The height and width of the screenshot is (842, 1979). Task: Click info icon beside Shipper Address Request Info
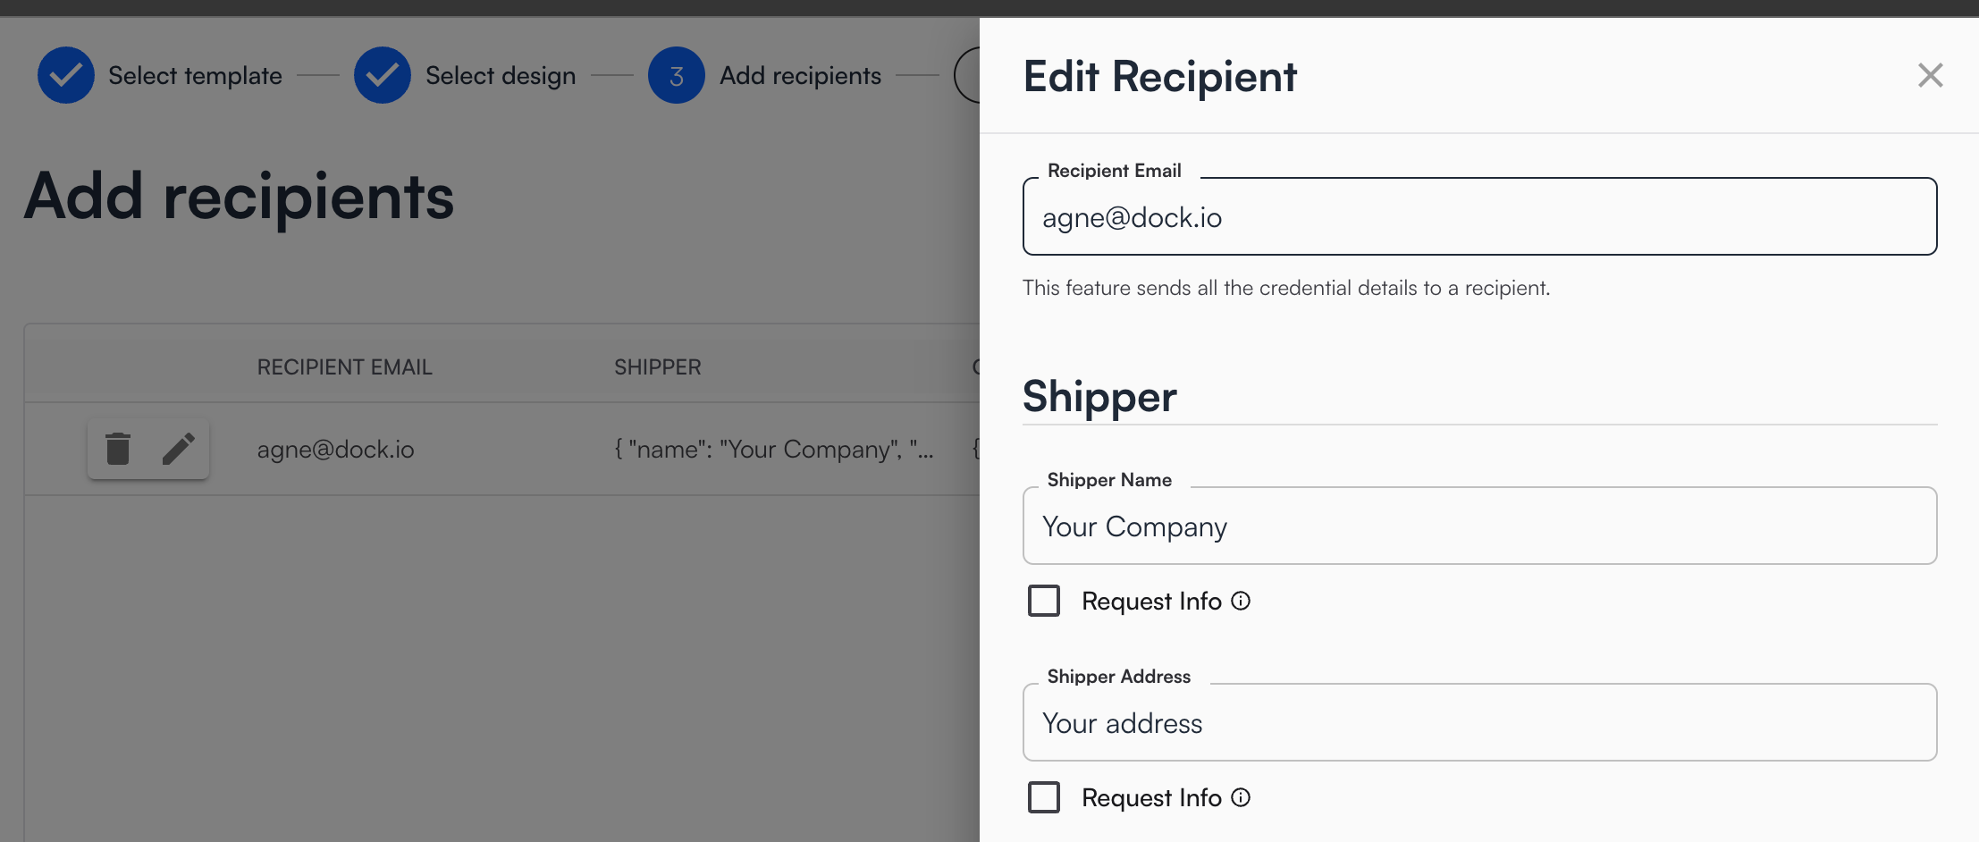[x=1241, y=797]
